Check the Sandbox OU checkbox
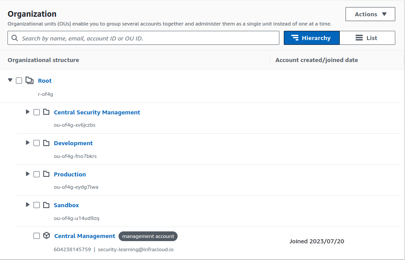The image size is (405, 260). point(37,205)
